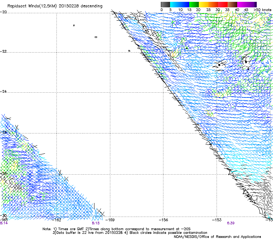
Task: Click the 'Rapidscat Winds(12.5KM)' title text
Action: tap(32, 6)
